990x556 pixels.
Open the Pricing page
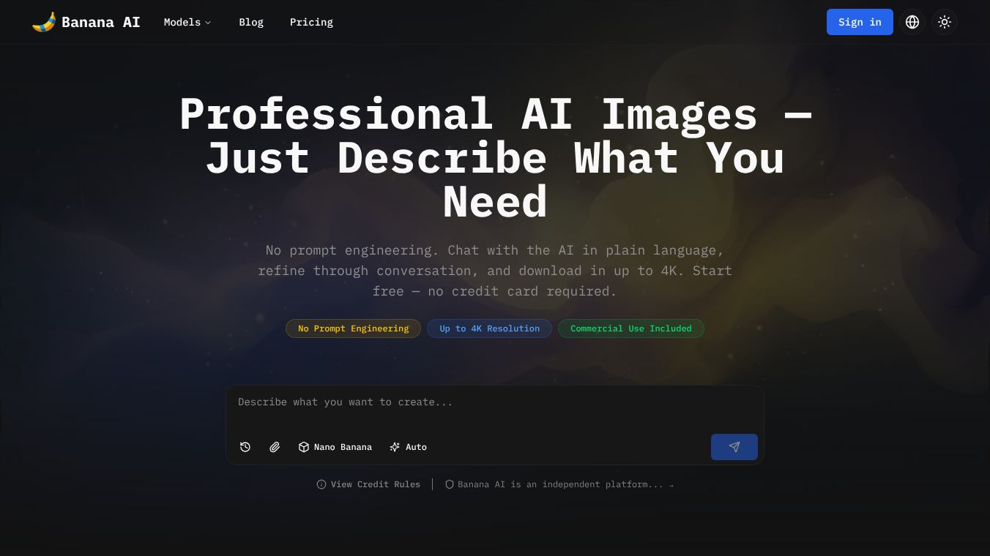[x=311, y=22]
